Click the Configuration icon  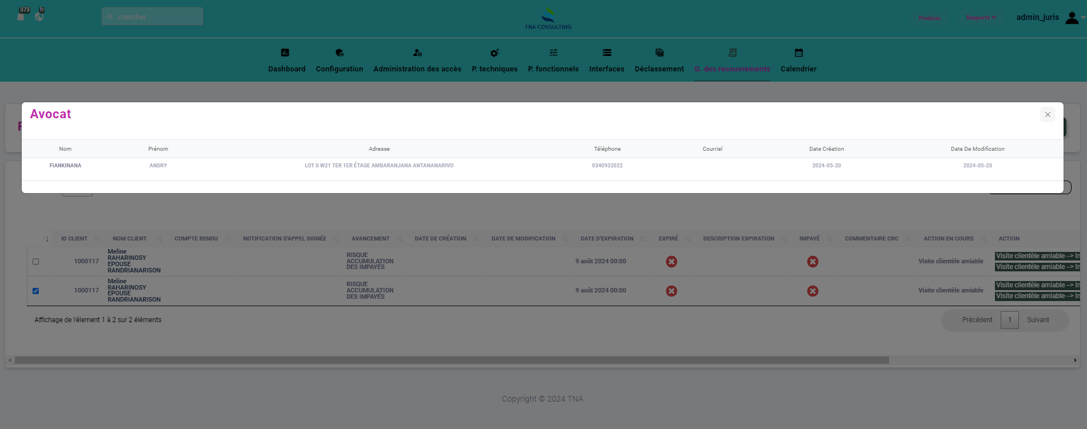[x=340, y=53]
